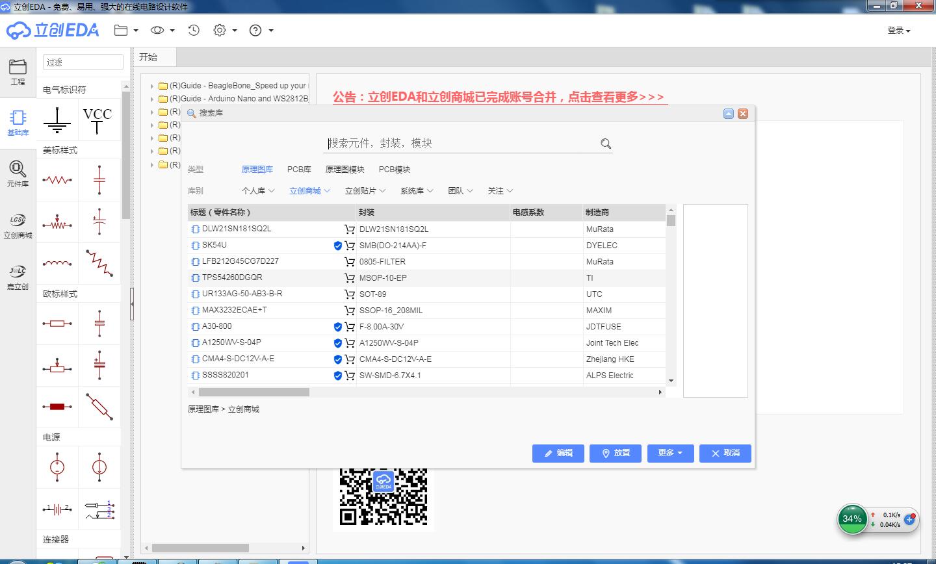
Task: Click the verified shield icon for SK54U
Action: [x=338, y=246]
